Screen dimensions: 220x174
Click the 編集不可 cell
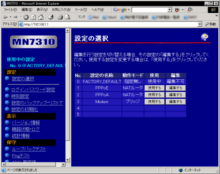point(176,81)
